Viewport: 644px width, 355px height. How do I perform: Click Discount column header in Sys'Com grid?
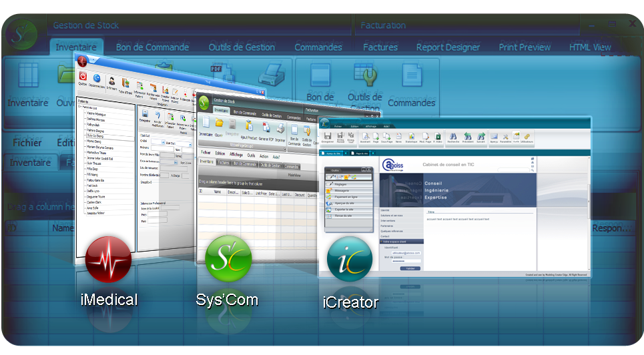click(x=300, y=195)
